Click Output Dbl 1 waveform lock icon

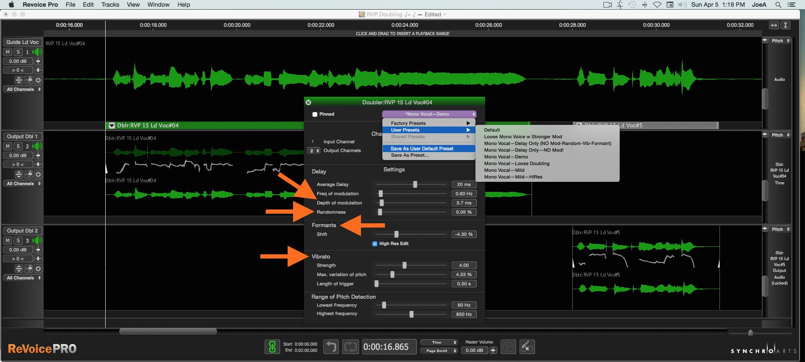point(29,174)
